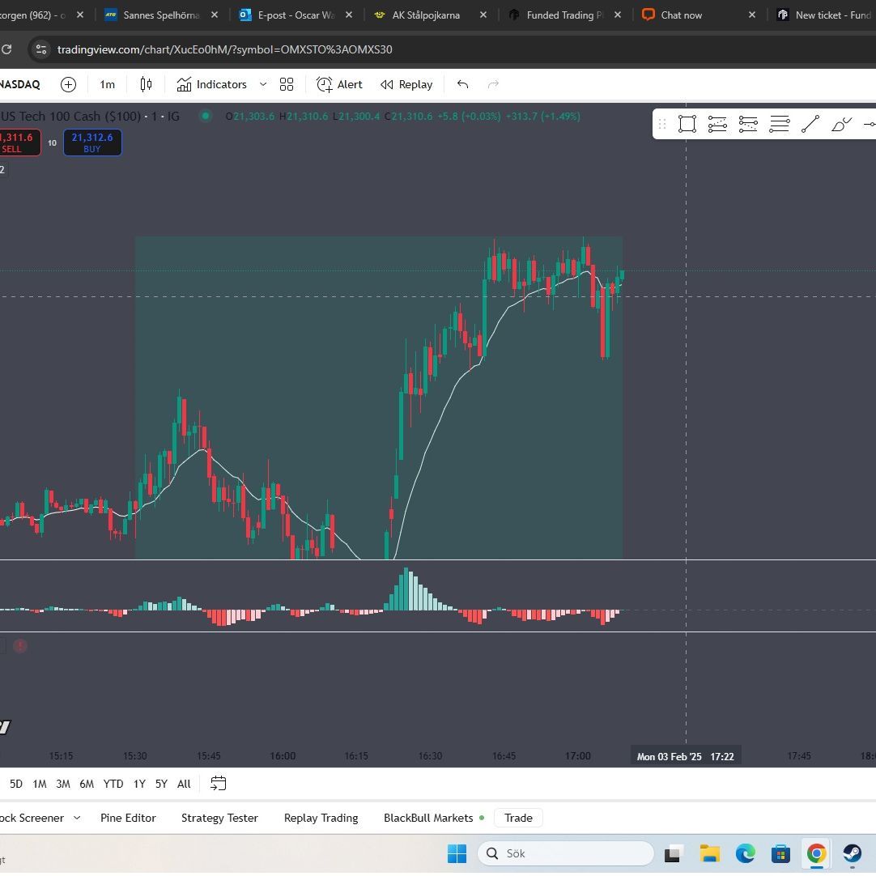Select the horizontal lines drawing tool
The height and width of the screenshot is (876, 876).
click(x=780, y=124)
